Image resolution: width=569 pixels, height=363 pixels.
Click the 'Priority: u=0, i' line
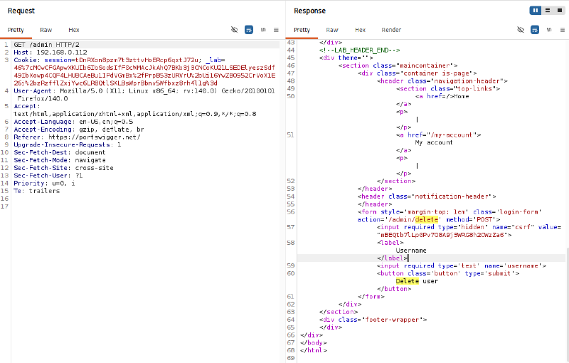click(x=44, y=184)
